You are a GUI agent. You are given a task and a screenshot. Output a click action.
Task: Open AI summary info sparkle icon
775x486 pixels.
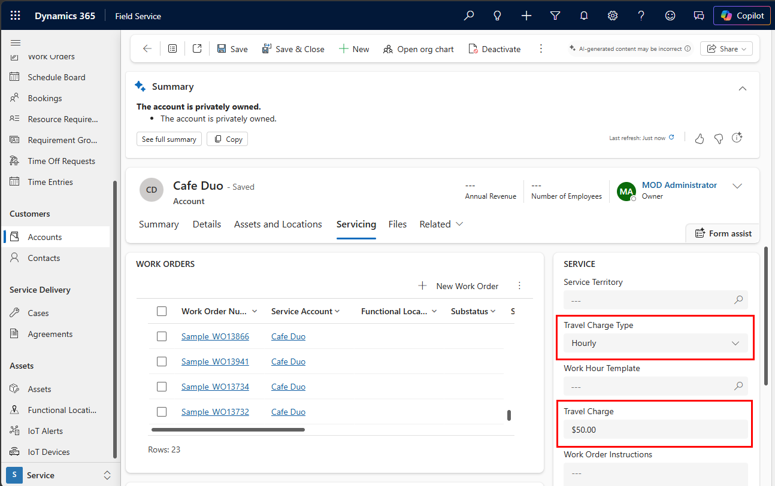click(x=737, y=138)
